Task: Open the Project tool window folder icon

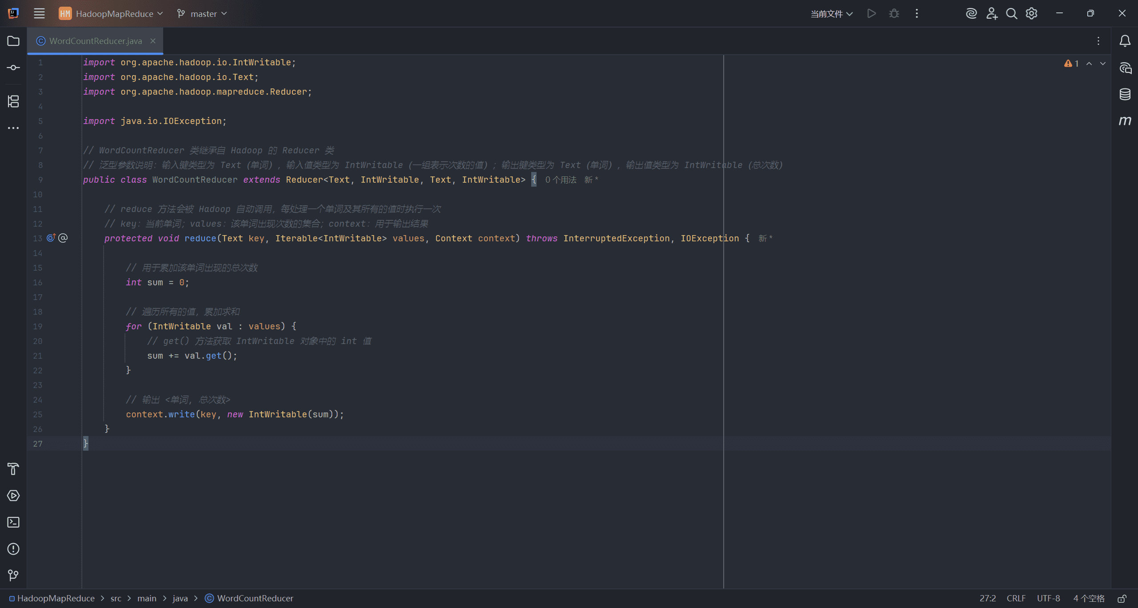Action: (13, 41)
